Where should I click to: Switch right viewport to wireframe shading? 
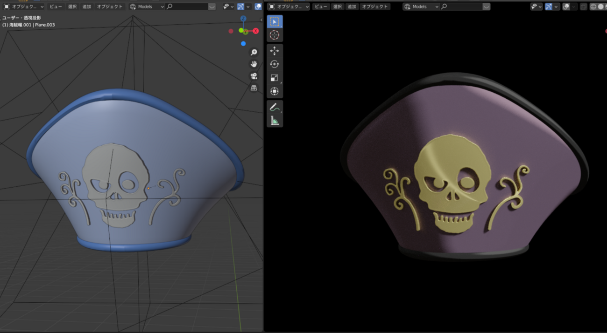(x=593, y=7)
